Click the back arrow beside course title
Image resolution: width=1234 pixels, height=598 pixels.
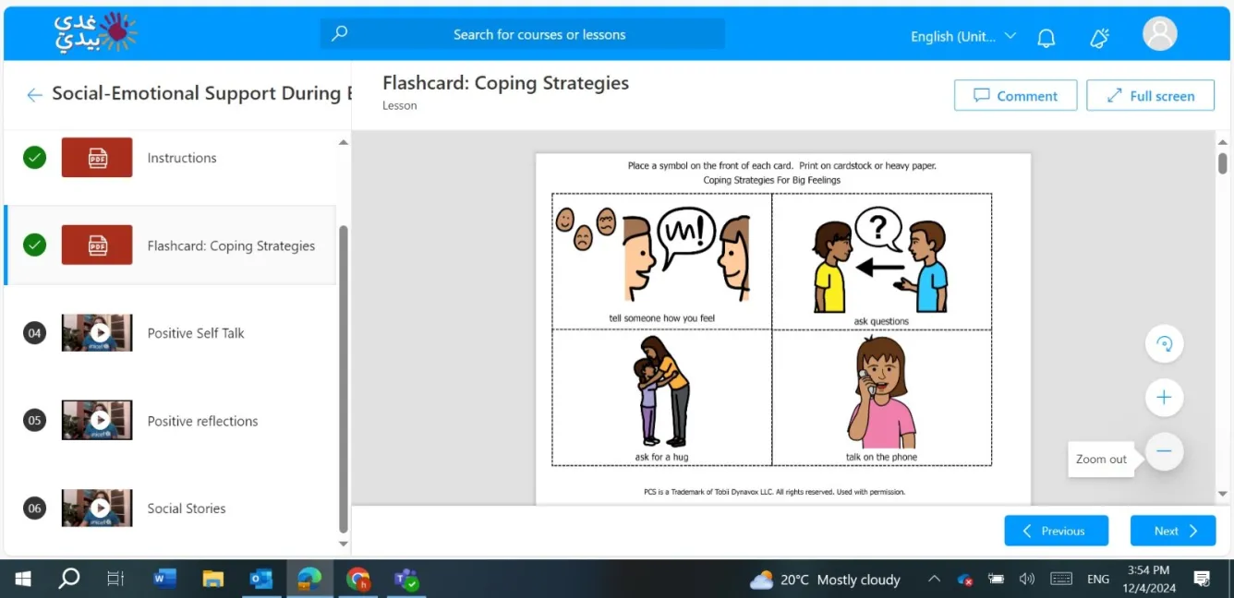coord(34,94)
